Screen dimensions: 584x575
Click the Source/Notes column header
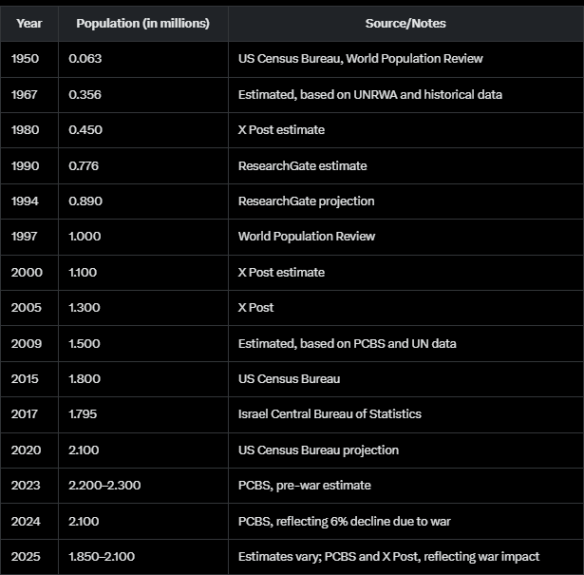pyautogui.click(x=405, y=24)
